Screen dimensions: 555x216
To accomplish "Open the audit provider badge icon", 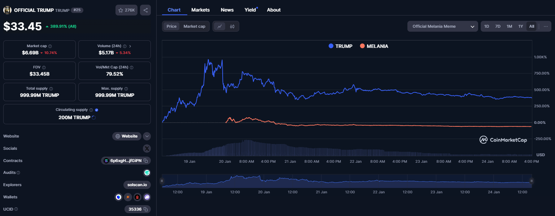I will point(147,173).
